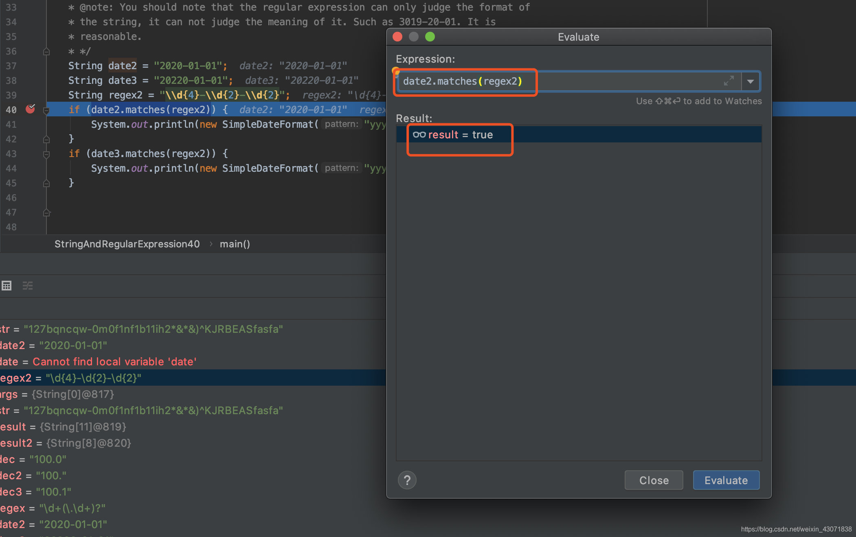The height and width of the screenshot is (537, 856).
Task: Click the yellow minimize button of Evaluate window
Action: point(414,37)
